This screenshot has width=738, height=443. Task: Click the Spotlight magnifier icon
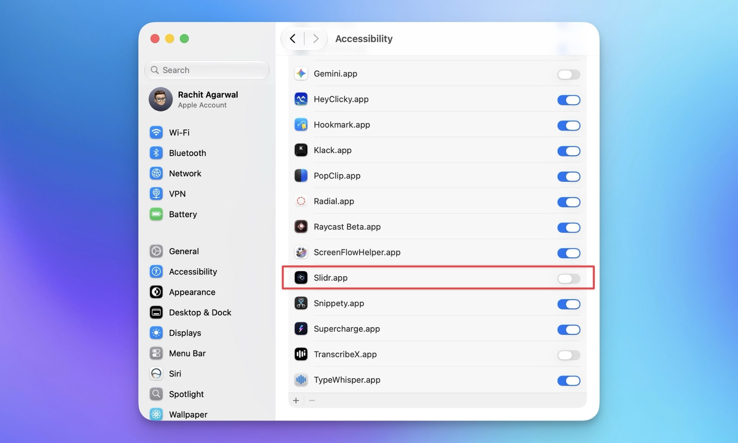pyautogui.click(x=156, y=394)
